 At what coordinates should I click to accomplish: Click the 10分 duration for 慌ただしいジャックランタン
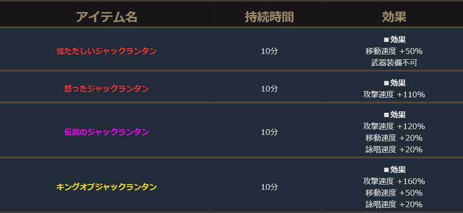point(269,51)
